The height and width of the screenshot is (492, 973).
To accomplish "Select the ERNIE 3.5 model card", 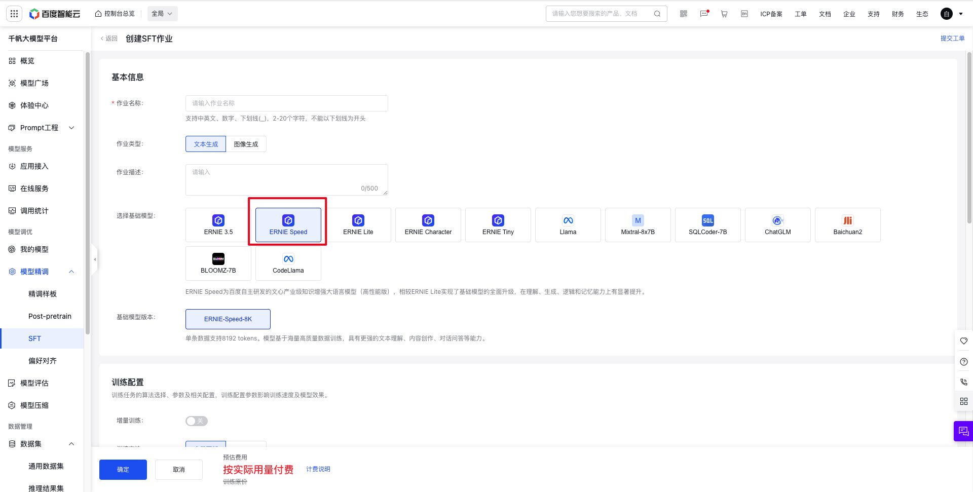I will [x=218, y=225].
